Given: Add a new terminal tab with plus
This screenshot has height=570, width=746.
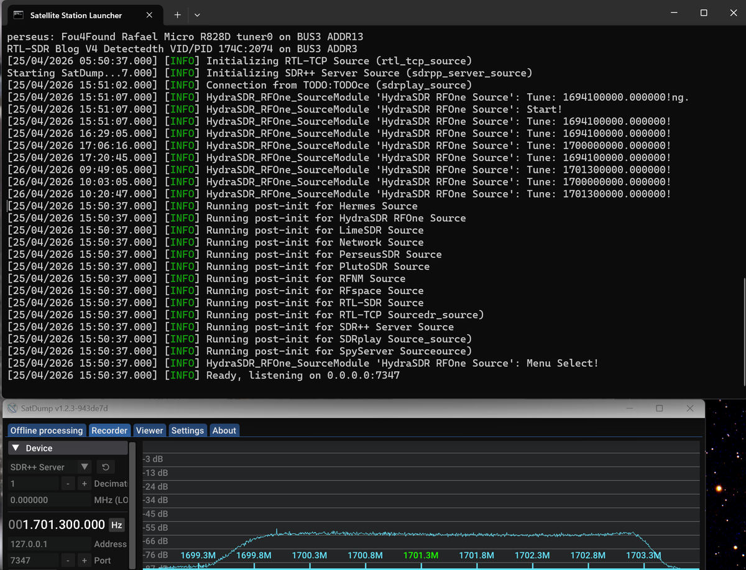Looking at the screenshot, I should tap(177, 14).
